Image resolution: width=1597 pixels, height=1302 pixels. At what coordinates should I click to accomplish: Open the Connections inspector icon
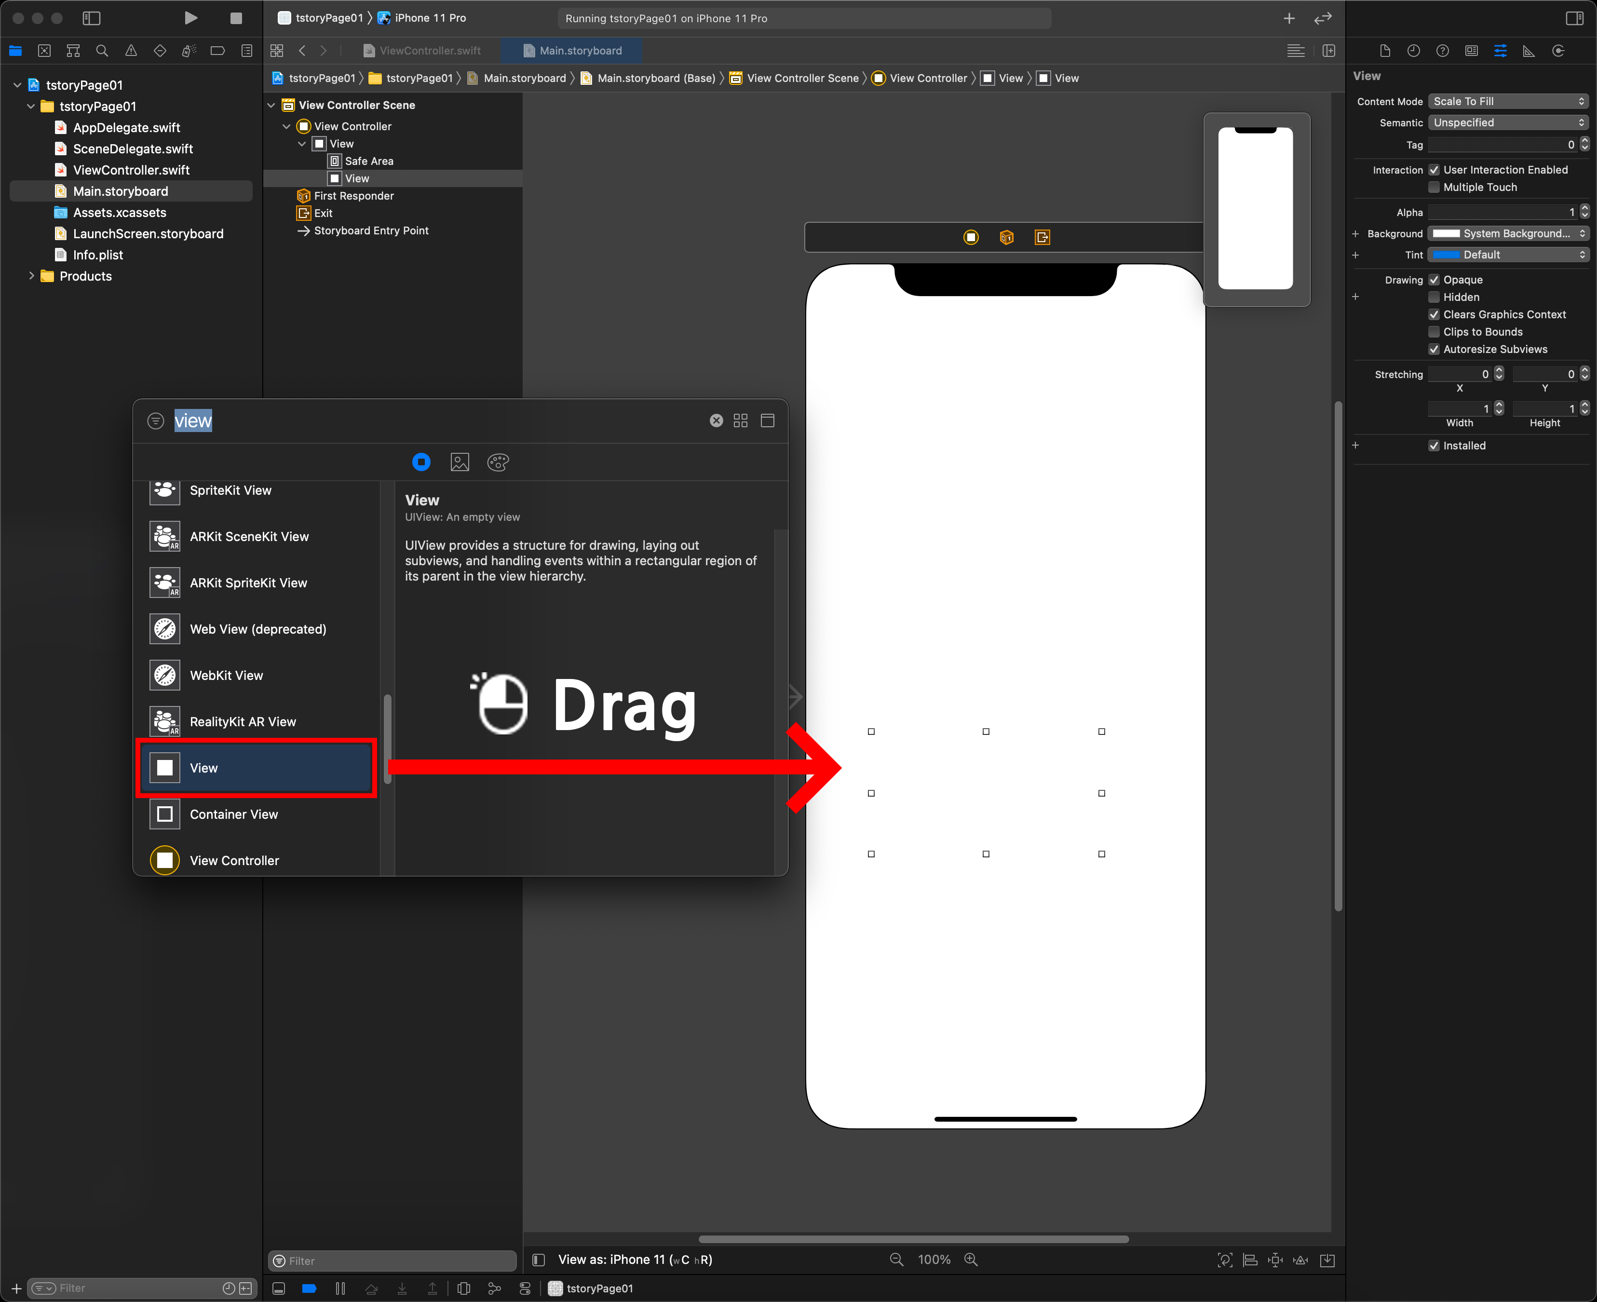1558,51
